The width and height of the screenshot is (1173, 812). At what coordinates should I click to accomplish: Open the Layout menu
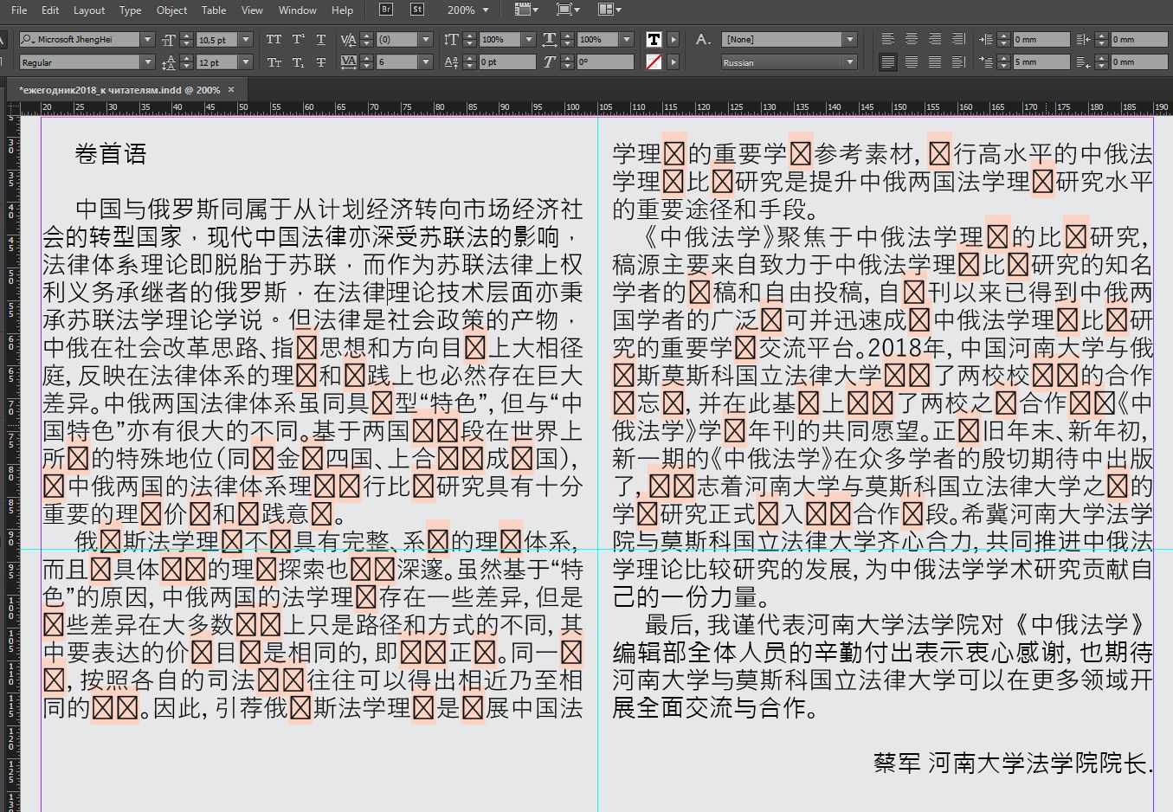(89, 10)
